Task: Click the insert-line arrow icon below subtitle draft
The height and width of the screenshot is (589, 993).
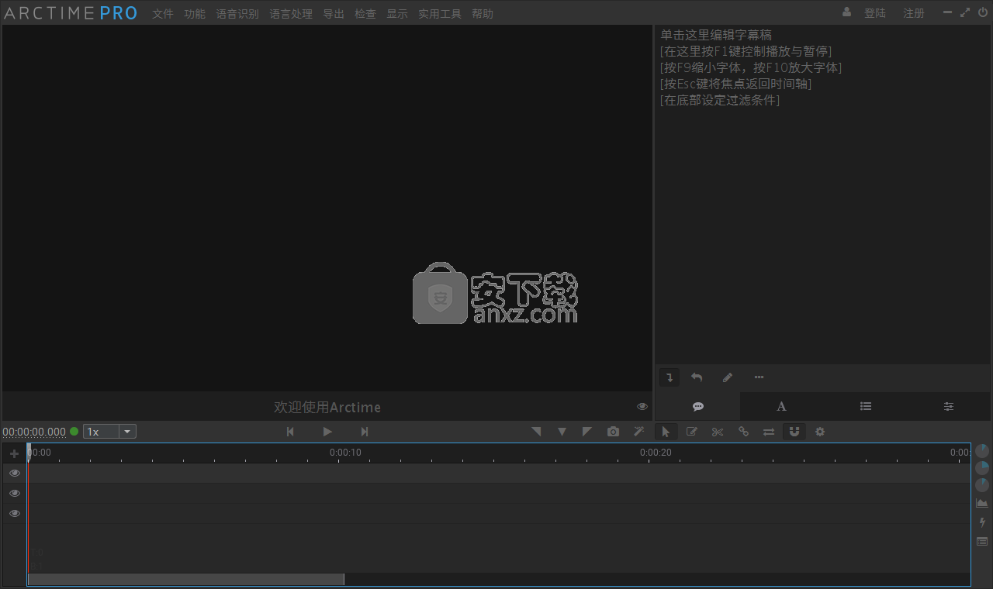Action: pos(669,377)
